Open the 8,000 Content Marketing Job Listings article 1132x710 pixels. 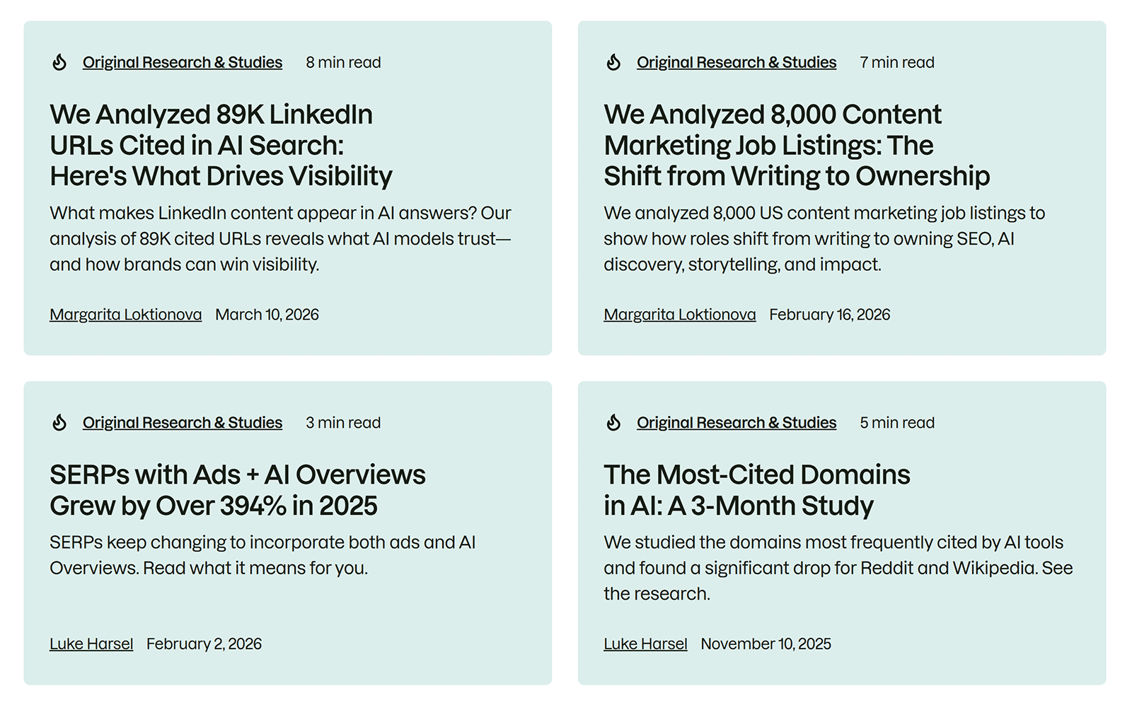[x=797, y=145]
